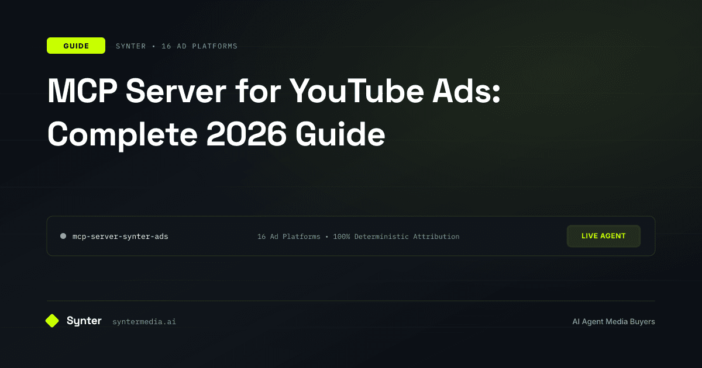Click the "Complete 2026 Guide" headline line
This screenshot has height=368, width=702.
tap(216, 134)
